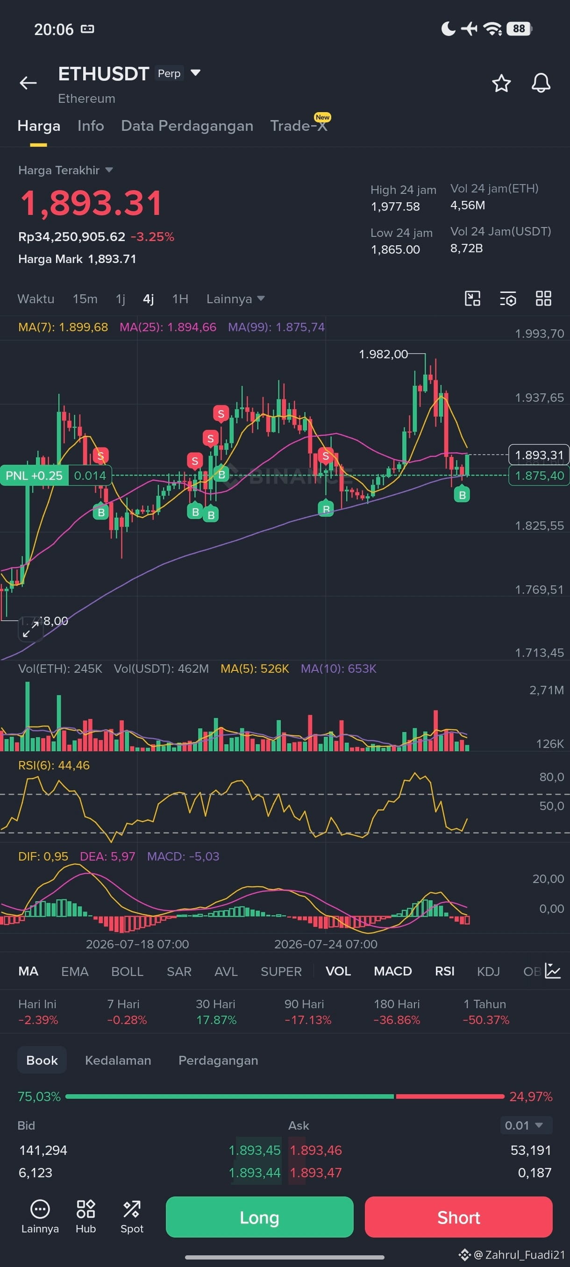Viewport: 570px width, 1267px height.
Task: Open the Trade-X tab
Action: (x=299, y=126)
